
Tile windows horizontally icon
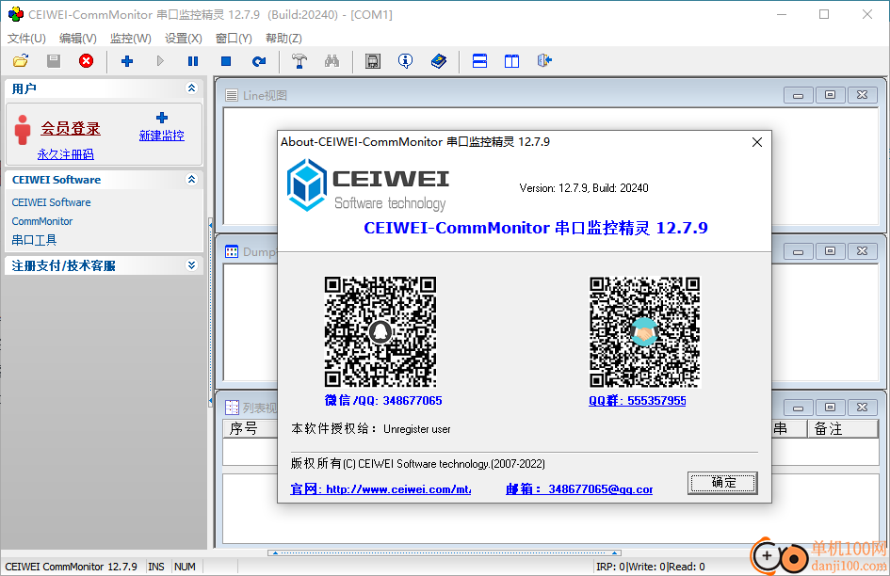tap(479, 61)
